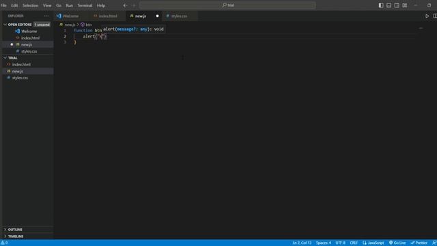Open customize layout icon
Image resolution: width=437 pixels, height=246 pixels.
[x=405, y=5]
